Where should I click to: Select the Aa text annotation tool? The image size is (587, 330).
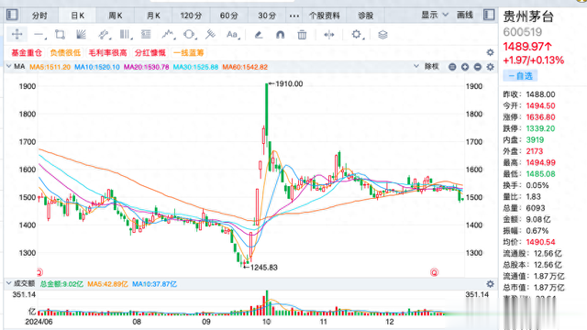point(232,35)
